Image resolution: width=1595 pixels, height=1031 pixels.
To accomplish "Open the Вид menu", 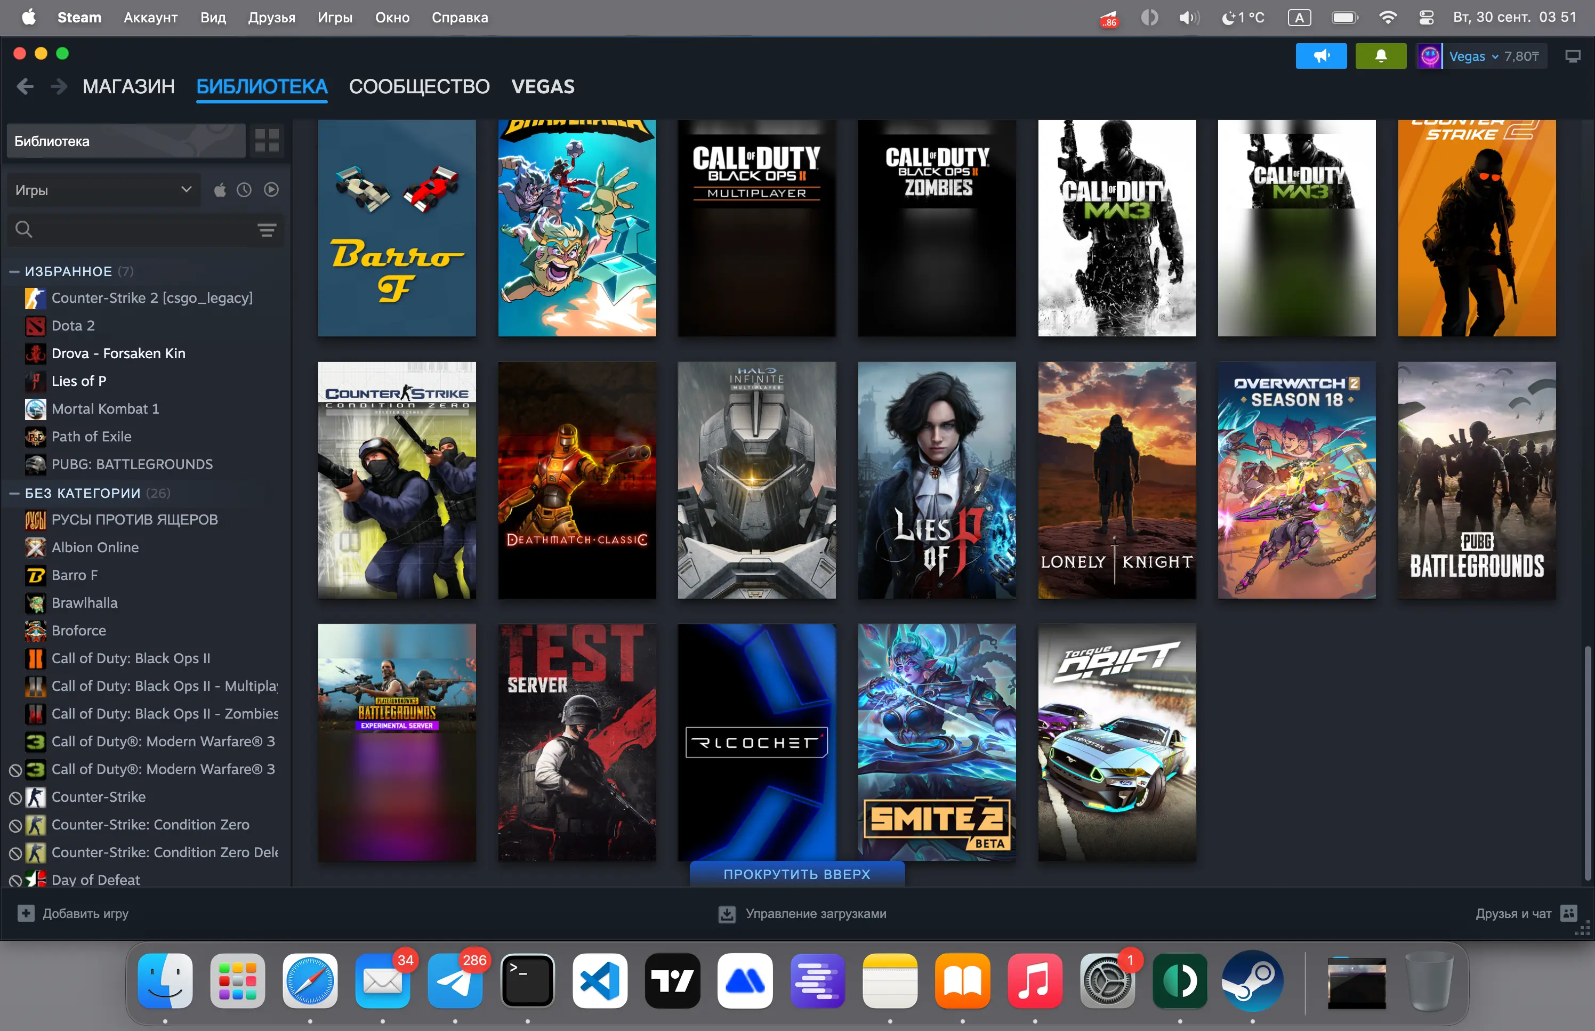I will [214, 18].
